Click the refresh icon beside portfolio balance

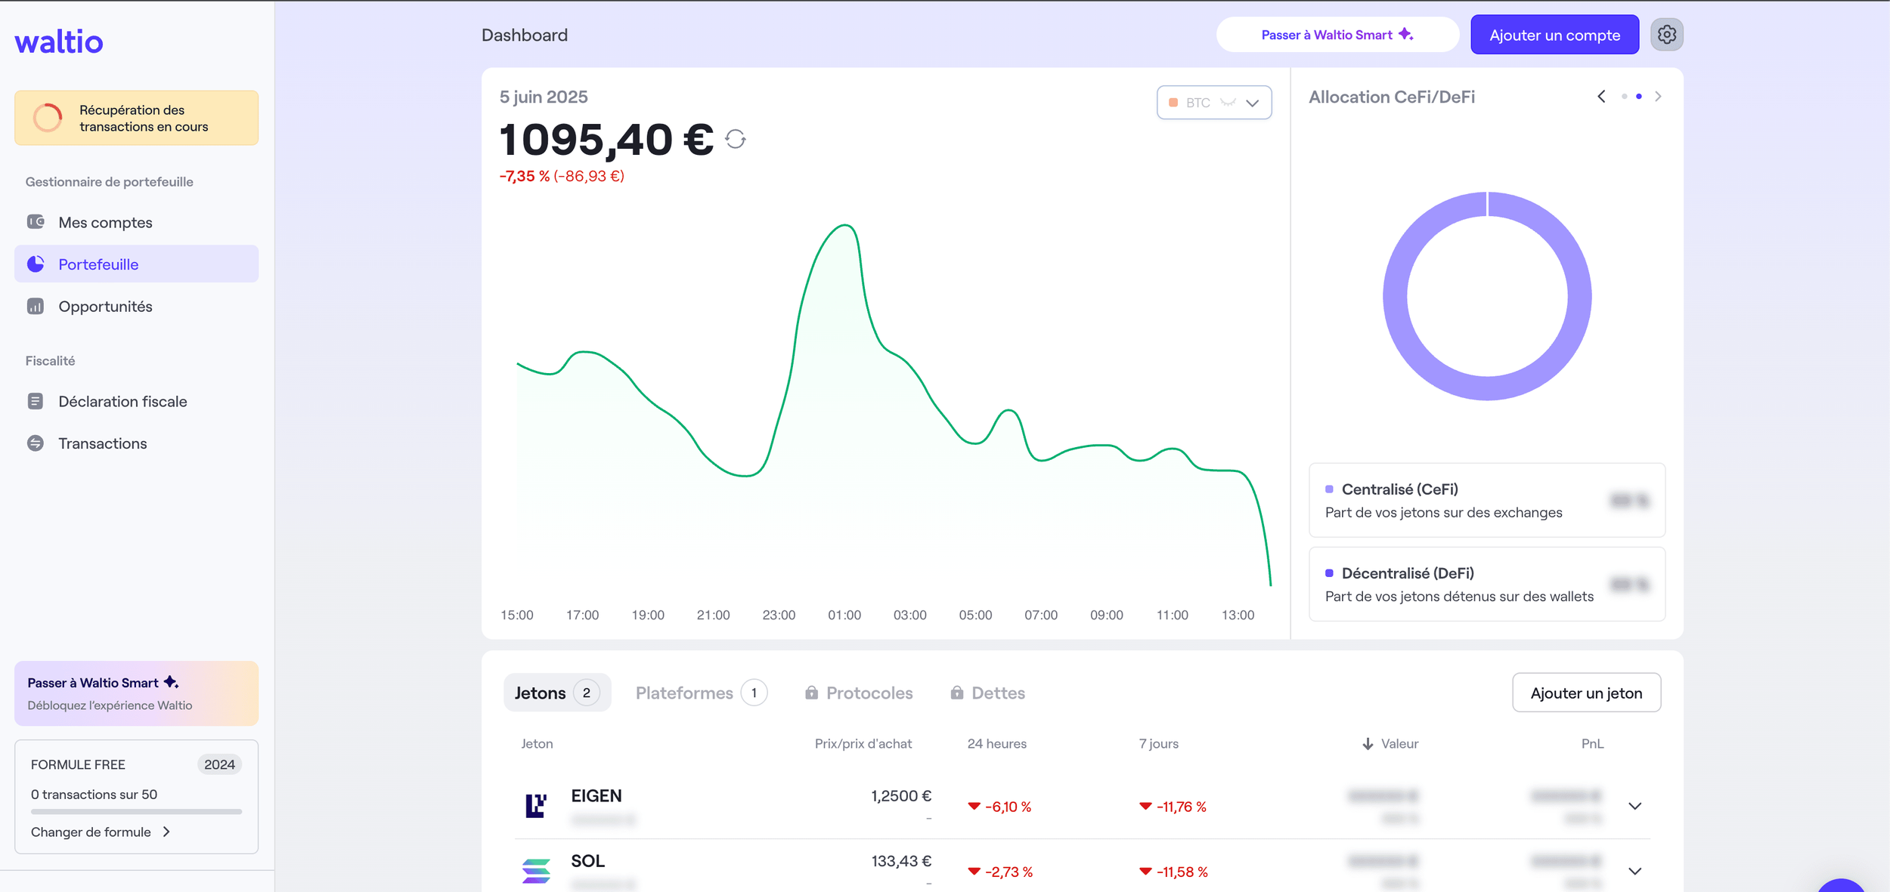(735, 139)
